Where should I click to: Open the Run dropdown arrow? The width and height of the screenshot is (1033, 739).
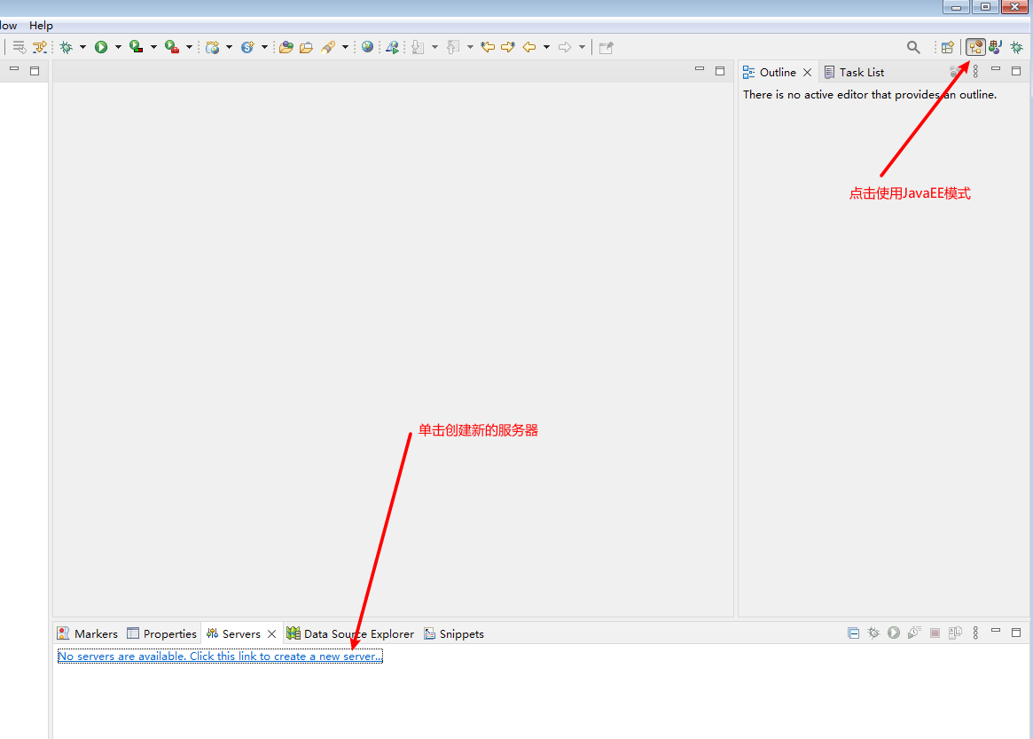(118, 47)
